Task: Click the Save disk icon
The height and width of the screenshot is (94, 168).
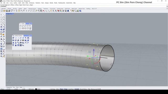Action: coord(7,11)
